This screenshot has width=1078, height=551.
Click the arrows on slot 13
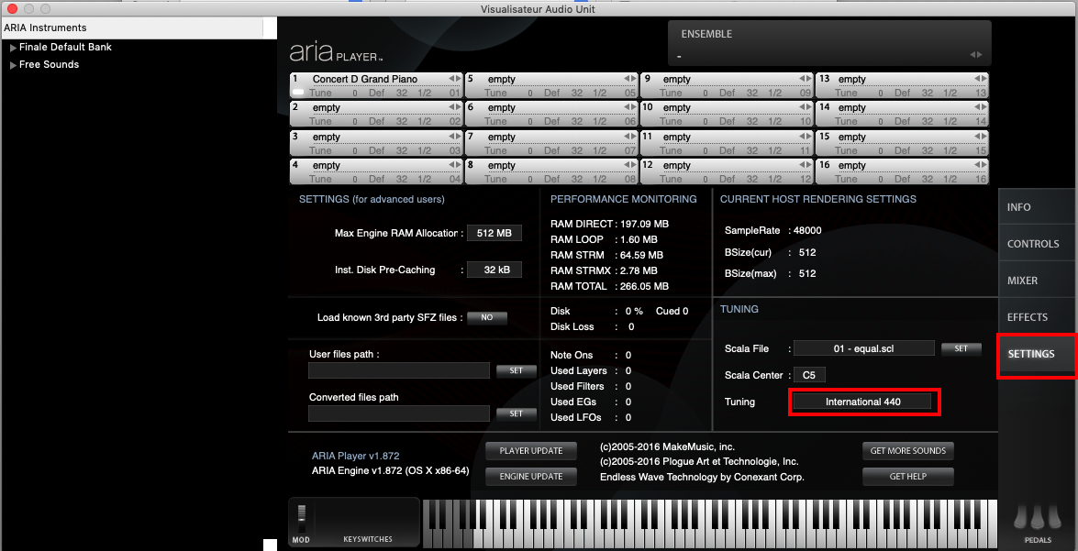[980, 80]
